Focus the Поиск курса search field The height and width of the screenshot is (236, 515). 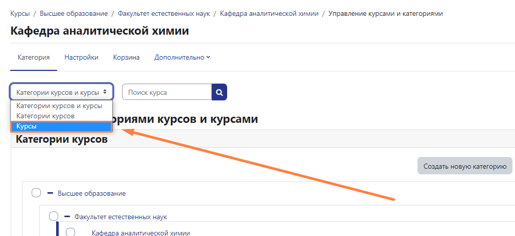point(167,92)
